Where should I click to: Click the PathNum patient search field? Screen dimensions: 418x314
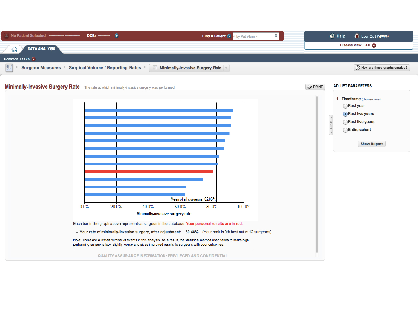(253, 36)
